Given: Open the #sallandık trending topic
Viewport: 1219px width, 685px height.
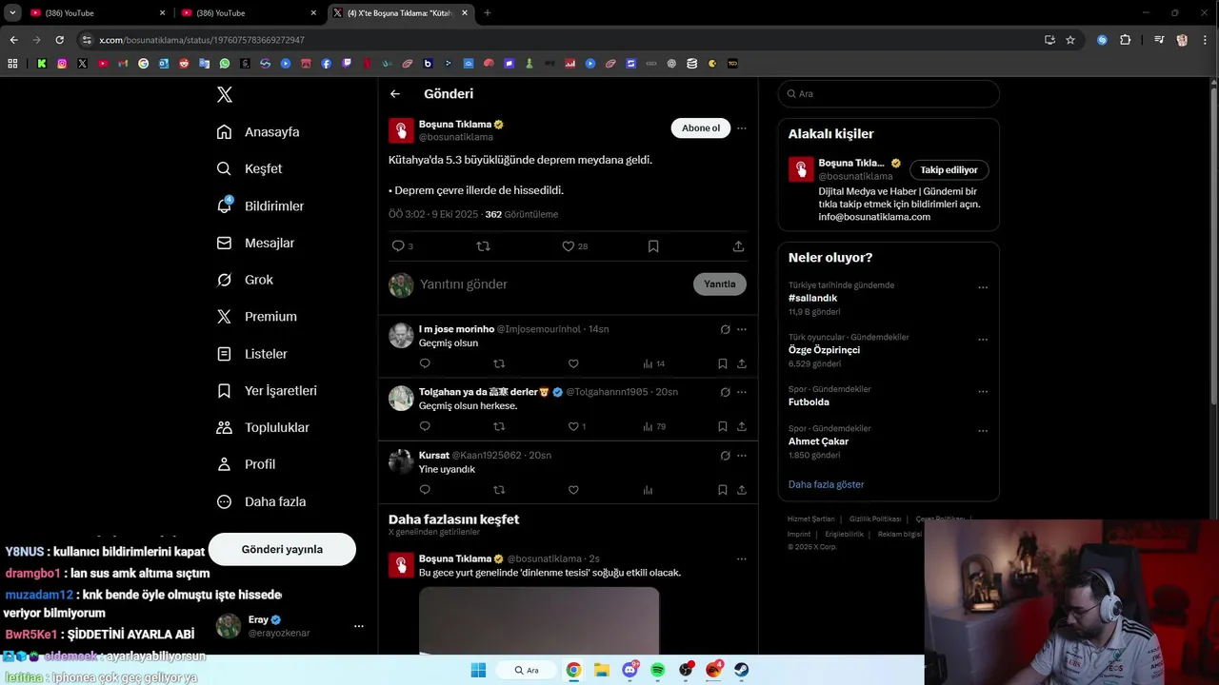Looking at the screenshot, I should (x=813, y=298).
